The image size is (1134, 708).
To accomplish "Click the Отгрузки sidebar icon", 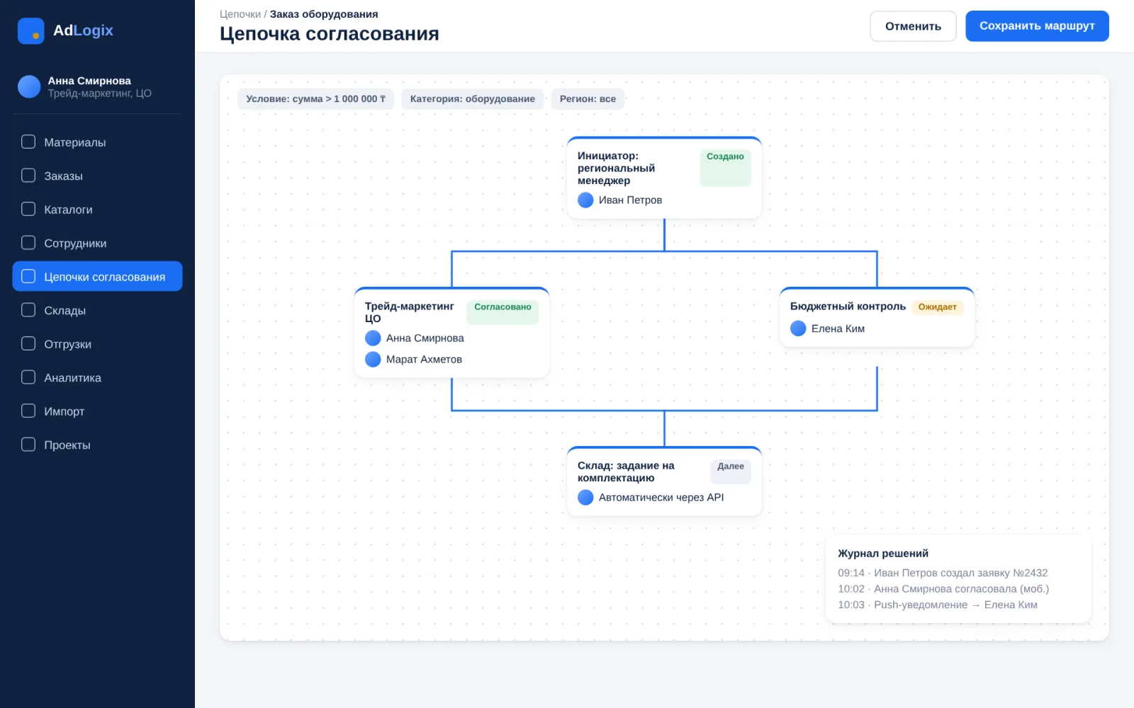I will [28, 343].
